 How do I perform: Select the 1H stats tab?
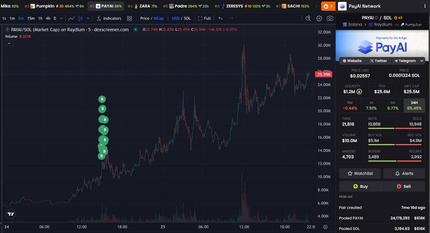tap(371, 105)
